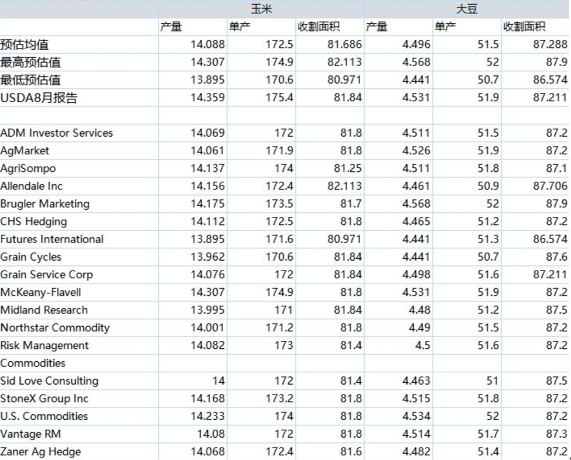The image size is (571, 460).
Task: Select the Midland Research row label
Action: [44, 310]
